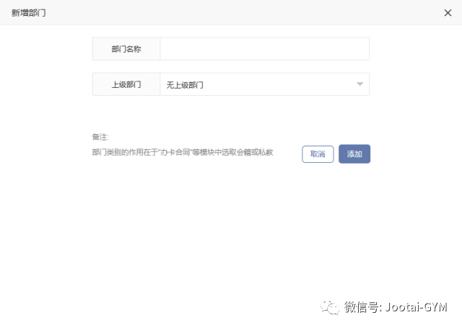Click the 添加 button
The image size is (462, 328).
pyautogui.click(x=354, y=154)
